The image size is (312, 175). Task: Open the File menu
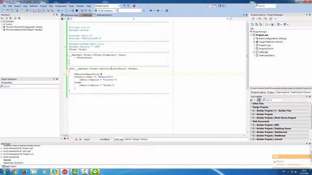pyautogui.click(x=4, y=6)
